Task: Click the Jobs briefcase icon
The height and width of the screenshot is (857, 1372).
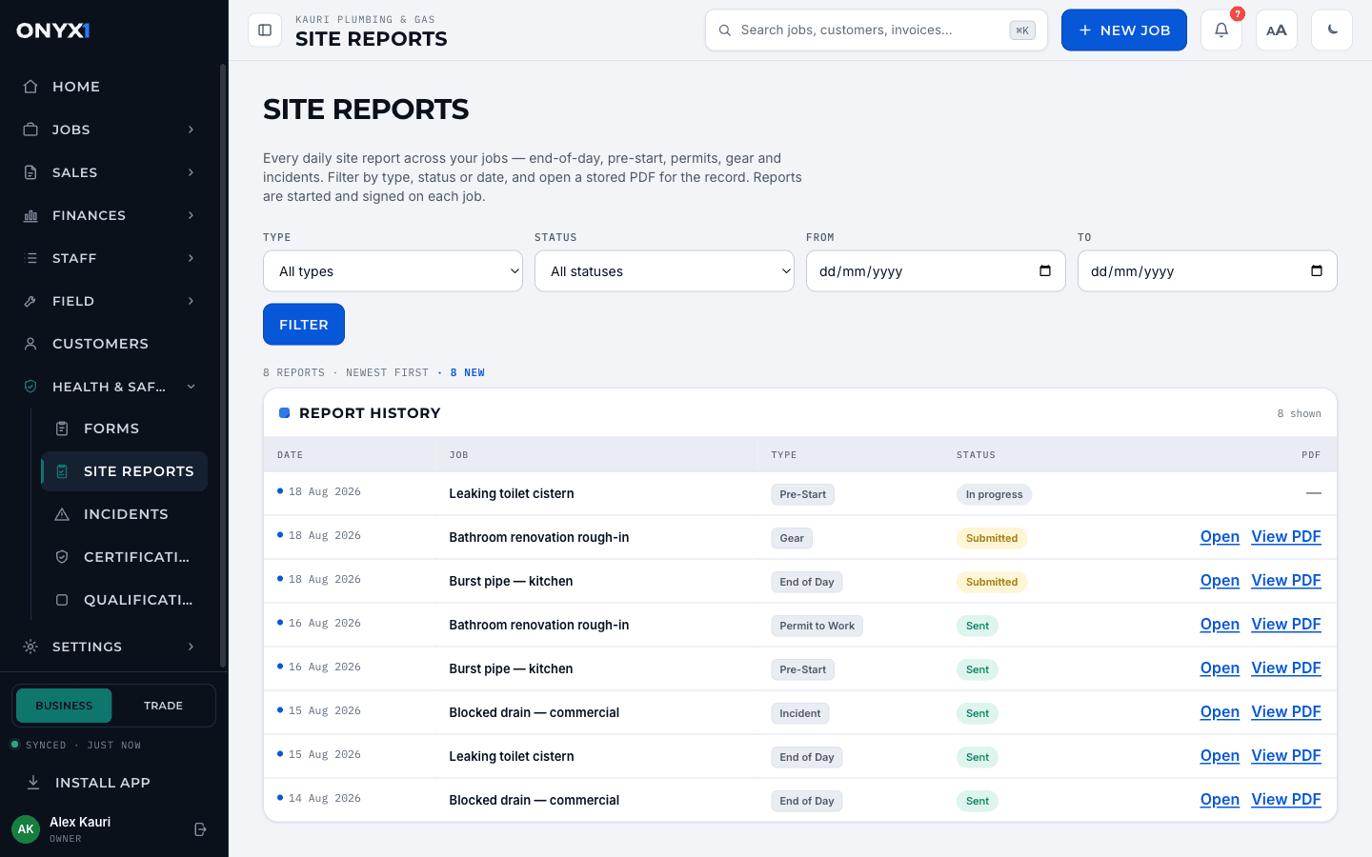Action: 30,130
